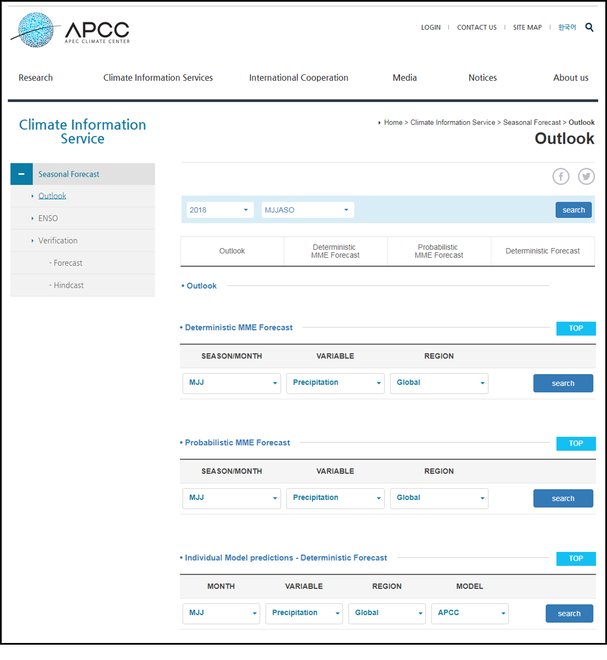Click the LOGIN link

pos(431,27)
